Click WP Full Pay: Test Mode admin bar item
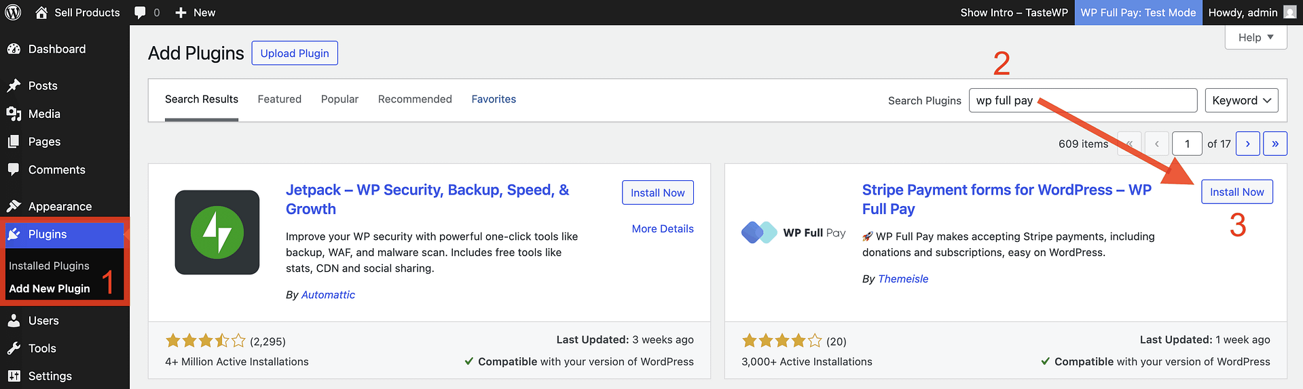1303x389 pixels. coord(1139,12)
